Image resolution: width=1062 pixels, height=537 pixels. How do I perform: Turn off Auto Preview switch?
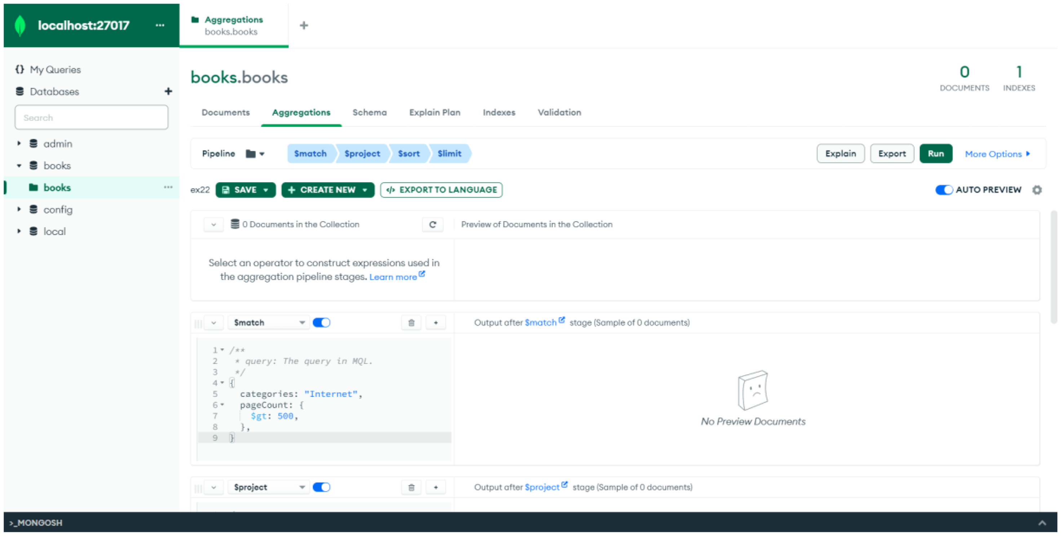(943, 190)
